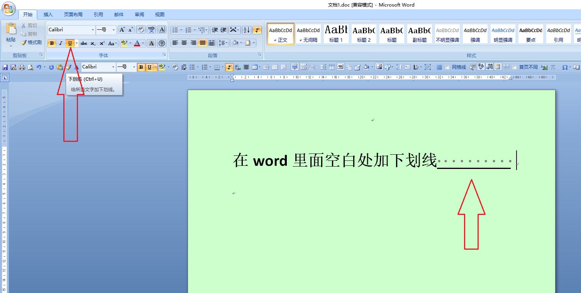This screenshot has height=293, width=581.
Task: Open the bullets list dropdown arrow in the ribbon
Action: tap(181, 30)
